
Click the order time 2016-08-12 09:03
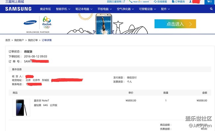point(35,56)
